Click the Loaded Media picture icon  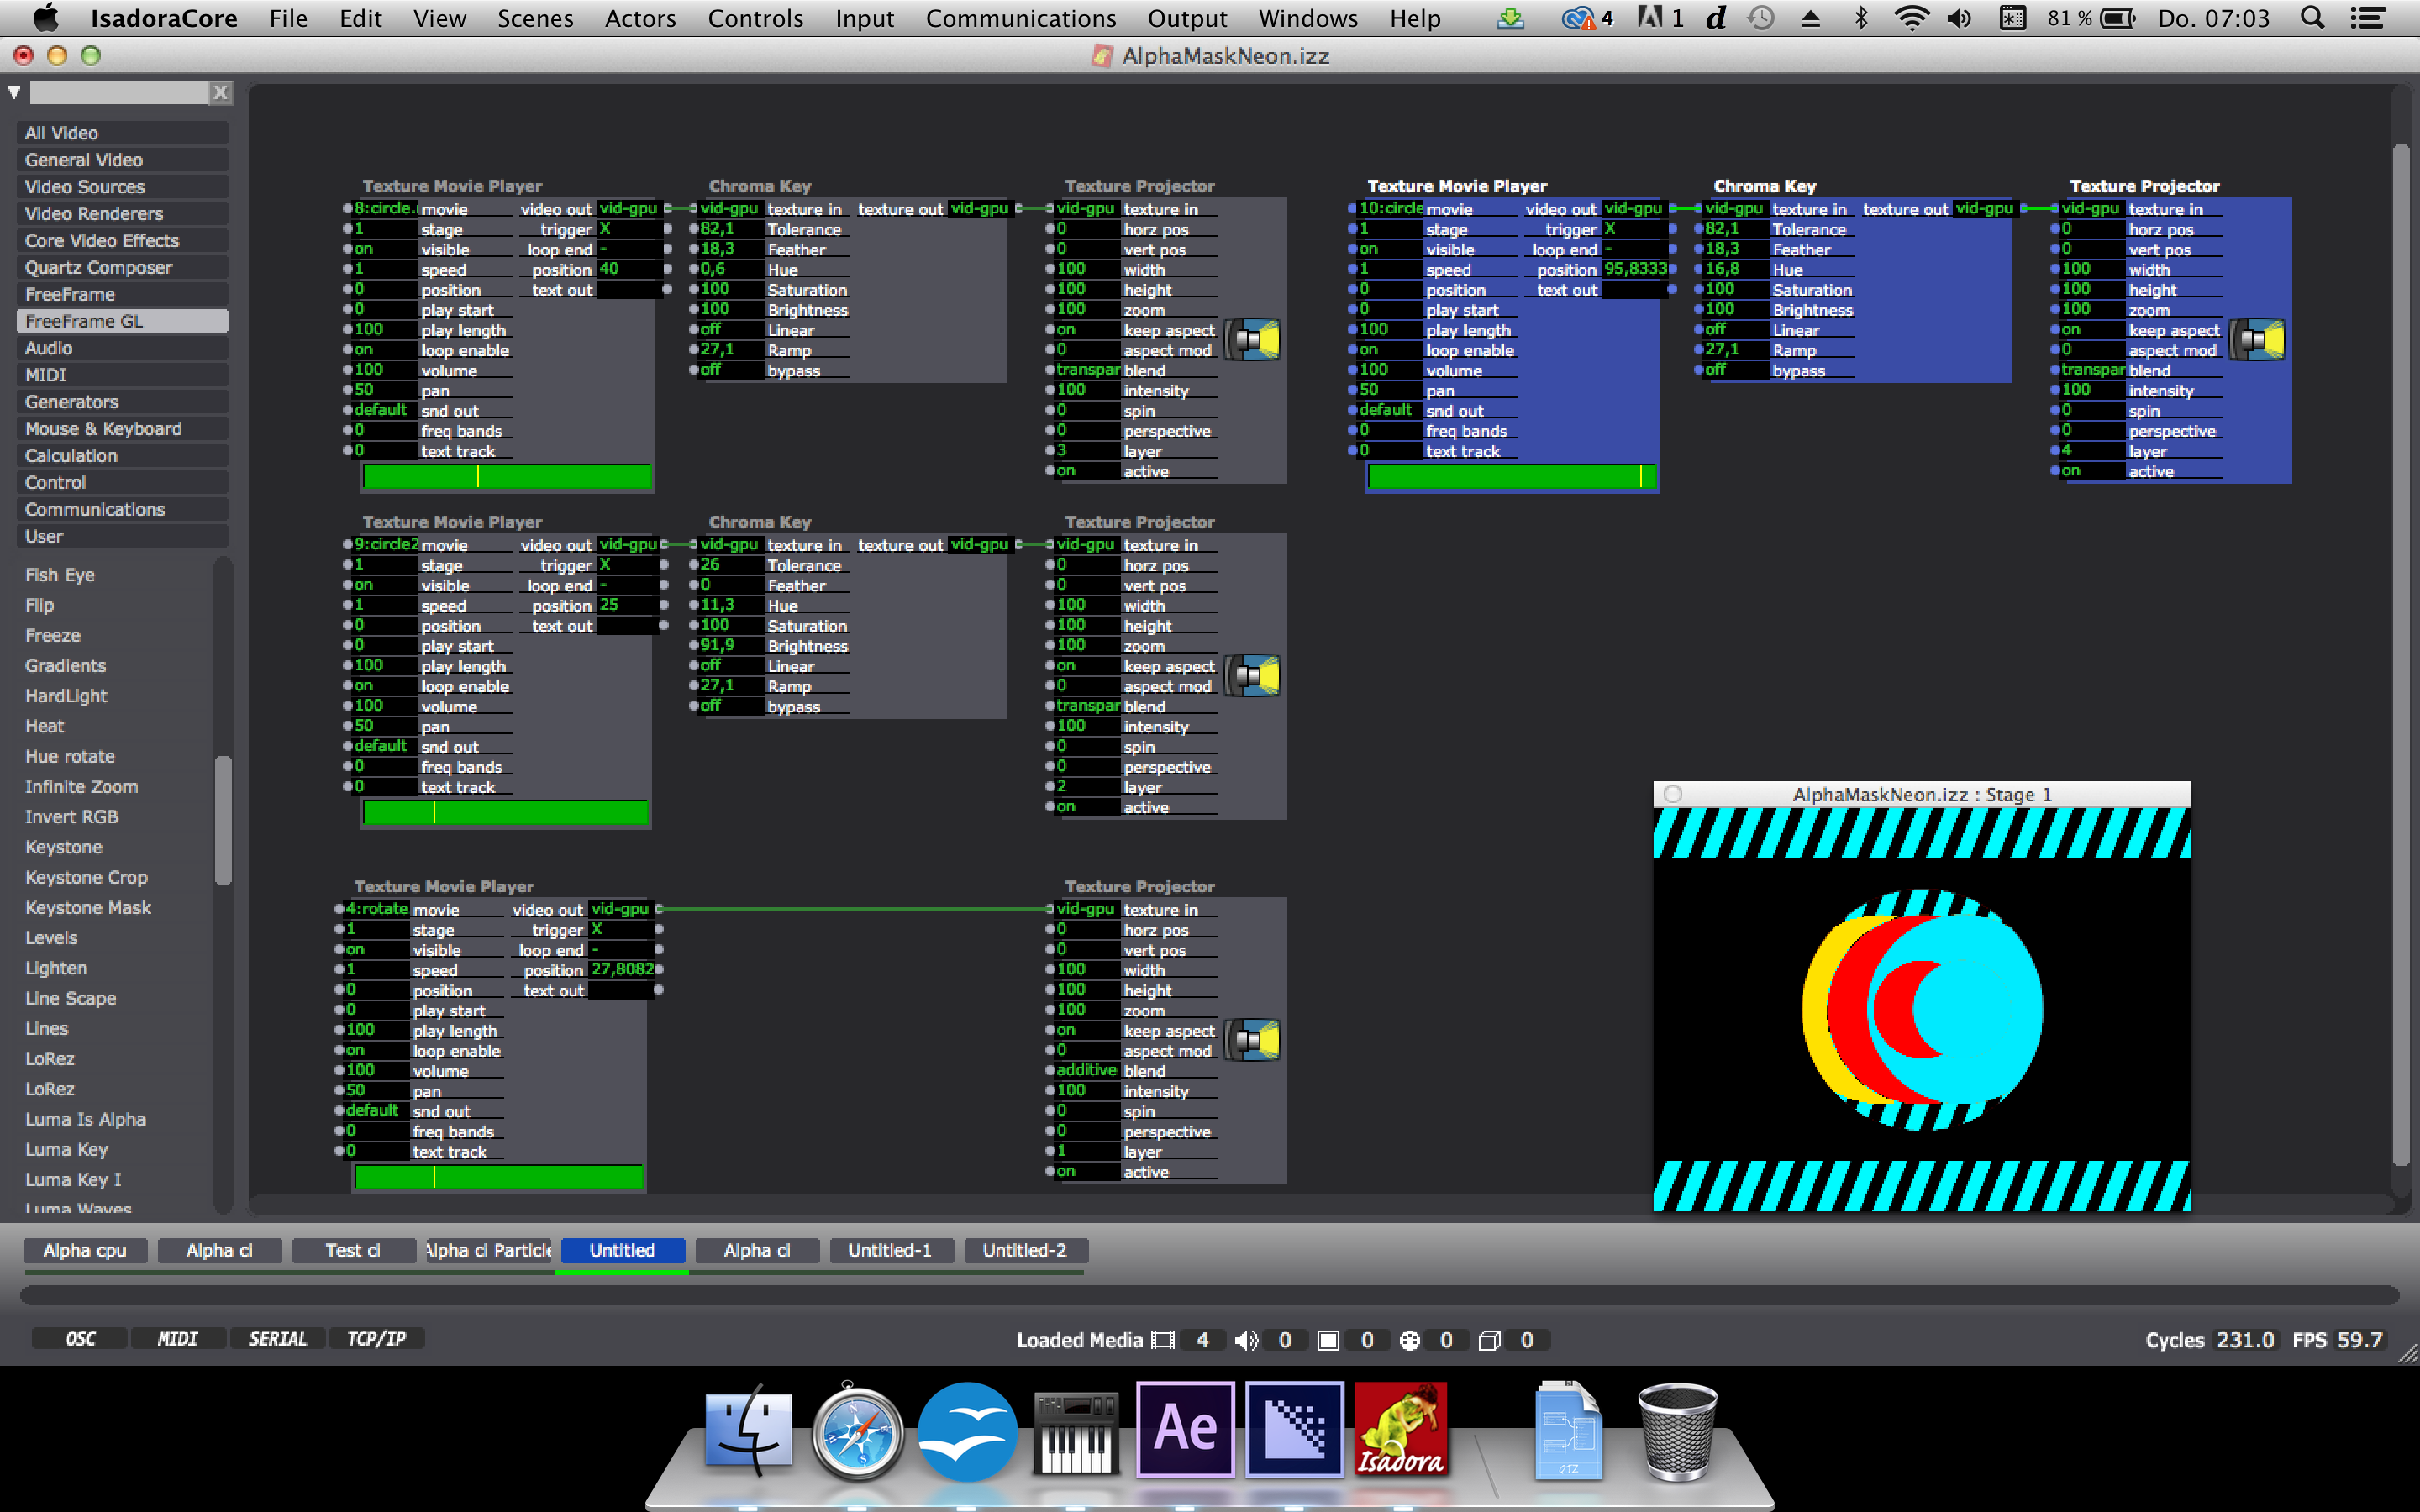[1328, 1340]
